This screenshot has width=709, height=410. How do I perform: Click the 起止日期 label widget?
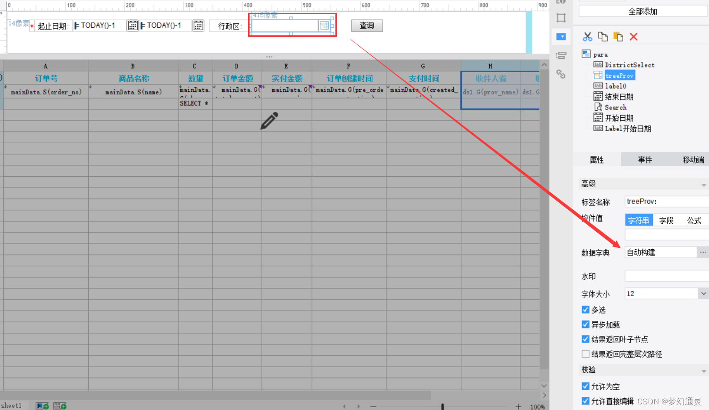(x=53, y=26)
